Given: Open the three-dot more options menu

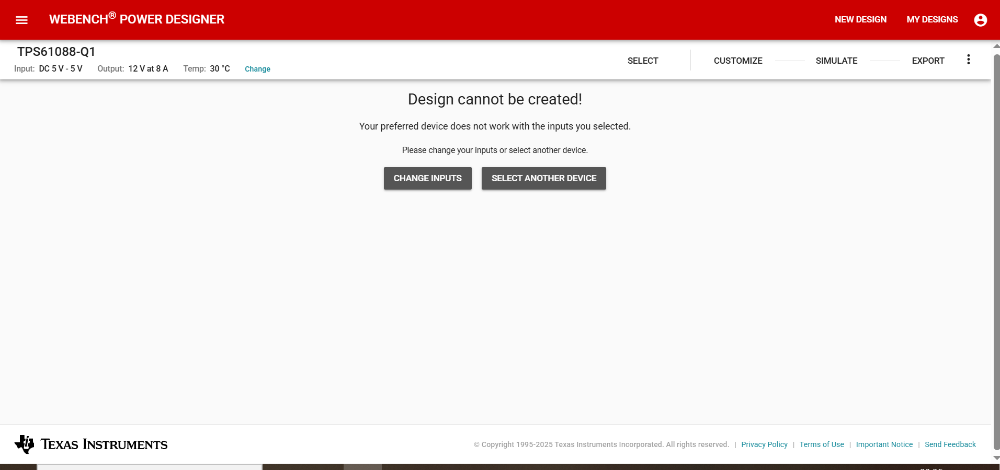Looking at the screenshot, I should click(x=969, y=60).
